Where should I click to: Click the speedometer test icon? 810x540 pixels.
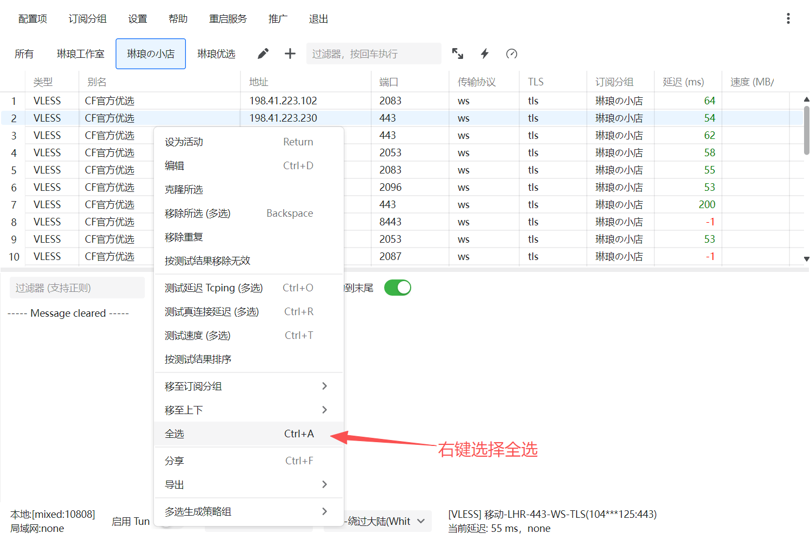coord(512,54)
